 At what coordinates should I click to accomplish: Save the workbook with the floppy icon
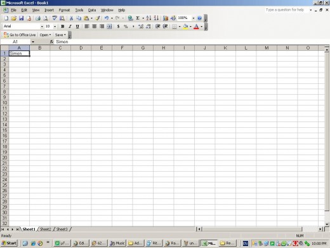pyautogui.click(x=21, y=18)
